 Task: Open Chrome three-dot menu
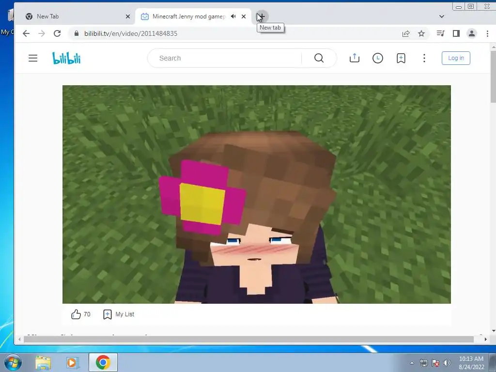(x=487, y=33)
